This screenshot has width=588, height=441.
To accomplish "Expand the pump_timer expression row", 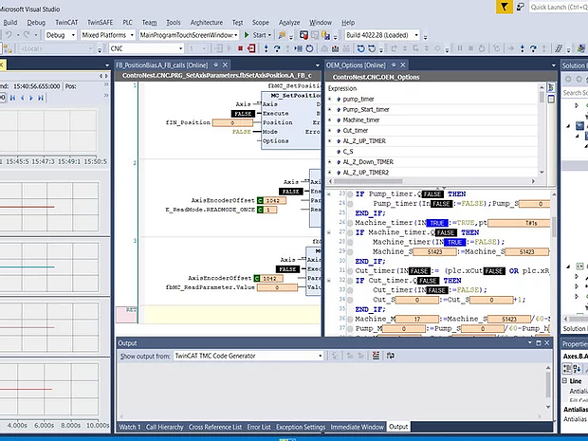I will tap(330, 99).
